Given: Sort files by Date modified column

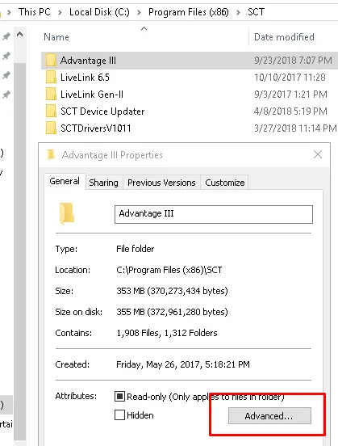Looking at the screenshot, I should (x=284, y=37).
